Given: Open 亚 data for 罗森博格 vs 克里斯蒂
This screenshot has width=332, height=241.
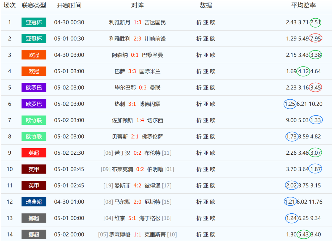Looking at the screenshot, I should coord(206,235).
